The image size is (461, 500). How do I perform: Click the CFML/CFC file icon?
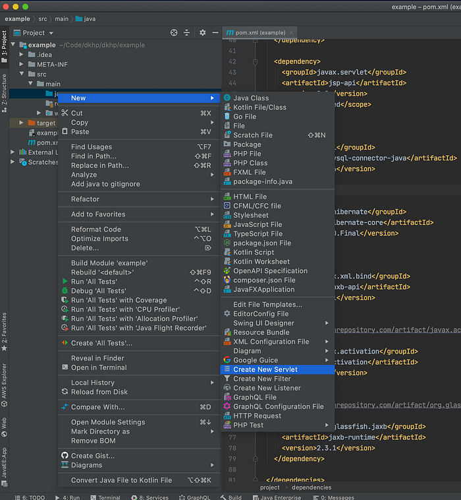click(227, 206)
